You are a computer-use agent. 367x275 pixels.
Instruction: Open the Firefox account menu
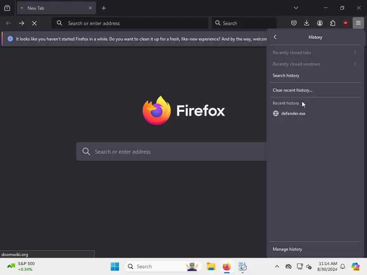320,23
